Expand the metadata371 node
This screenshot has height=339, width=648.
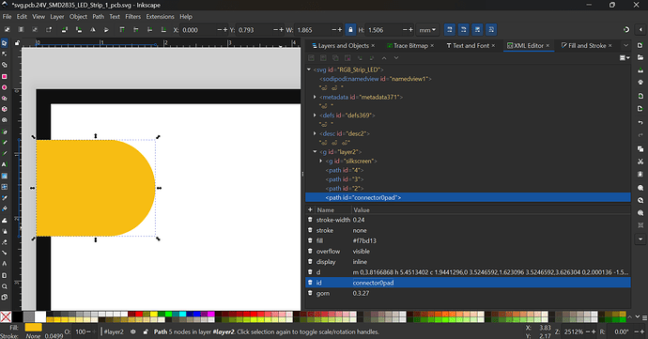(x=315, y=97)
